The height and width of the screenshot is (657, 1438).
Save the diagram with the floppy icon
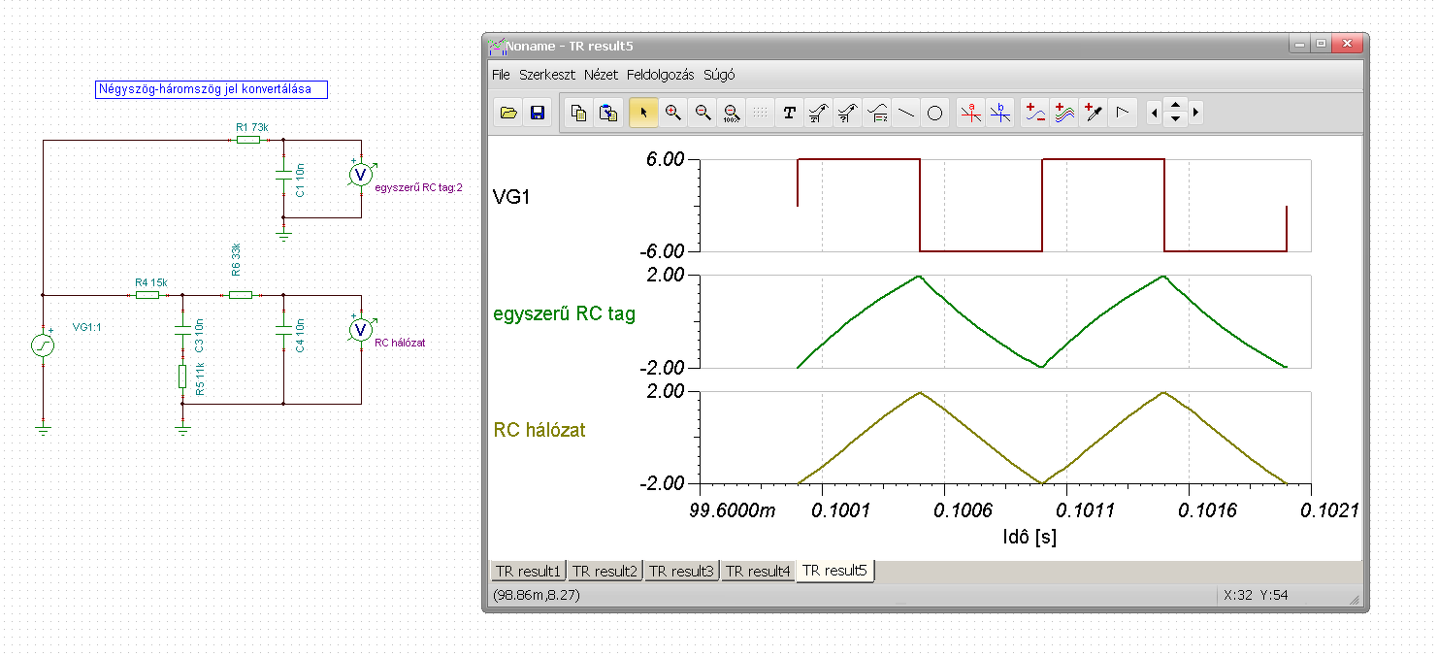[537, 113]
